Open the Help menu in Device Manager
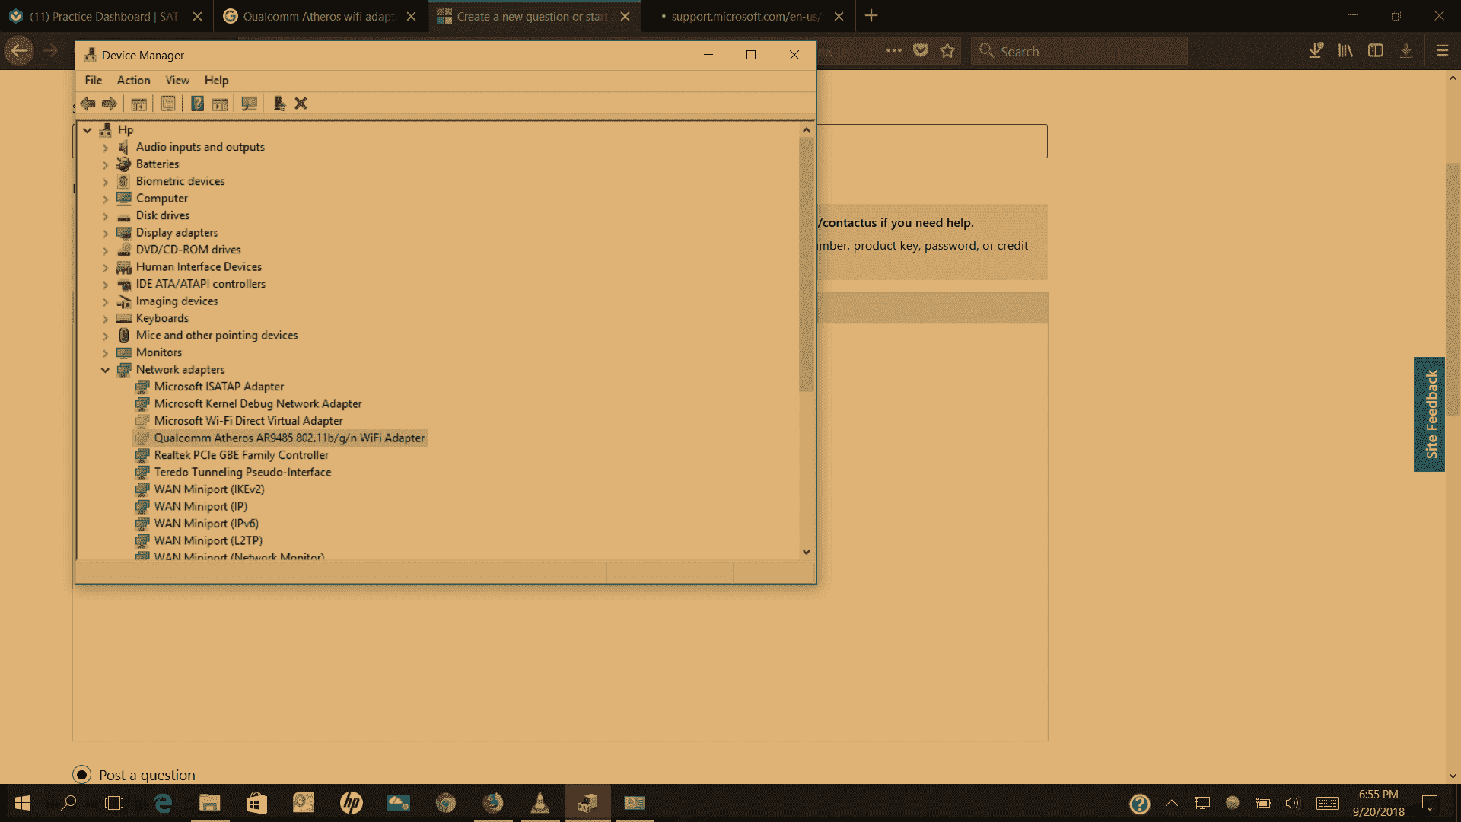The height and width of the screenshot is (822, 1461). (x=216, y=80)
